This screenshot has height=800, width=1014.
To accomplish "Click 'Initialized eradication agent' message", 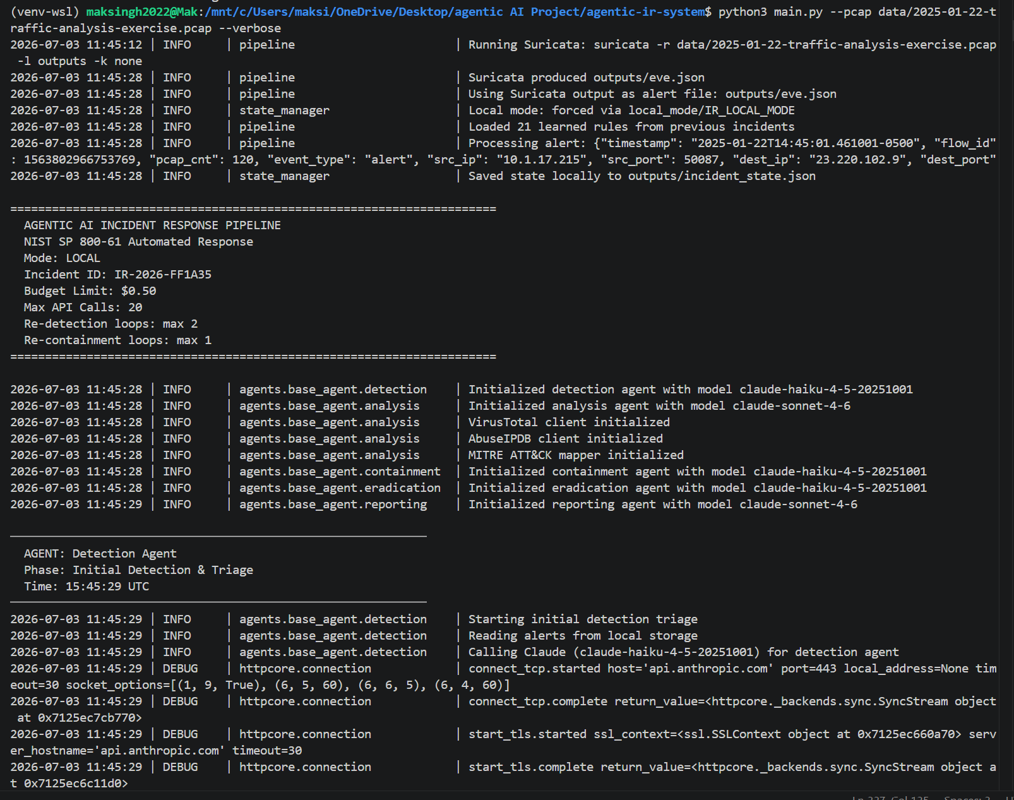I will click(698, 488).
